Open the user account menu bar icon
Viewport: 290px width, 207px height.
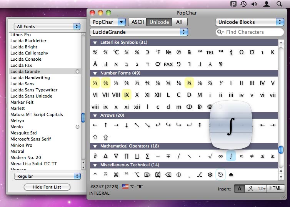pyautogui.click(x=267, y=4)
